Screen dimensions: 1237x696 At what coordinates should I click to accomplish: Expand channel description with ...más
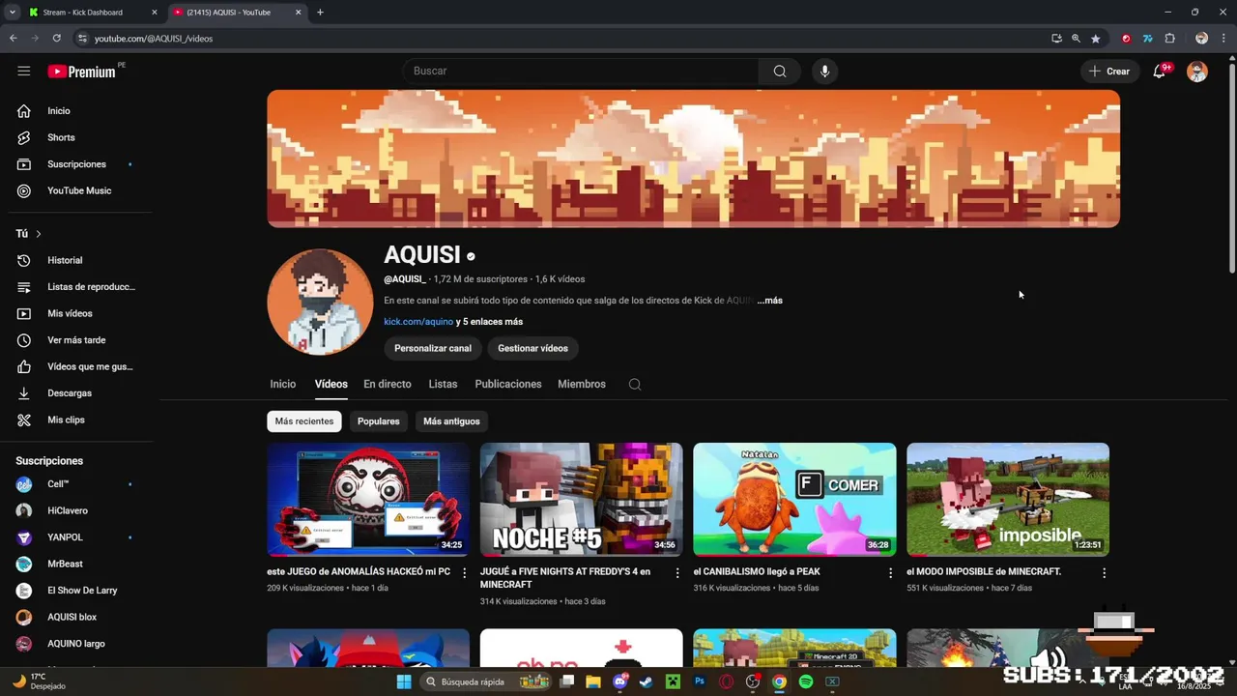770,301
